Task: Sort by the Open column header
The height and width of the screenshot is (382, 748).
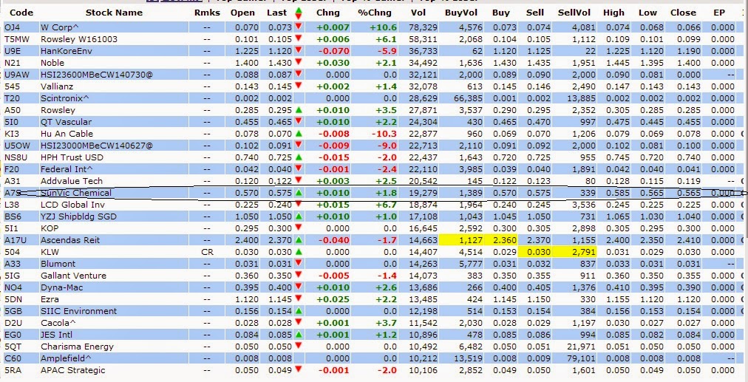Action: (x=243, y=13)
